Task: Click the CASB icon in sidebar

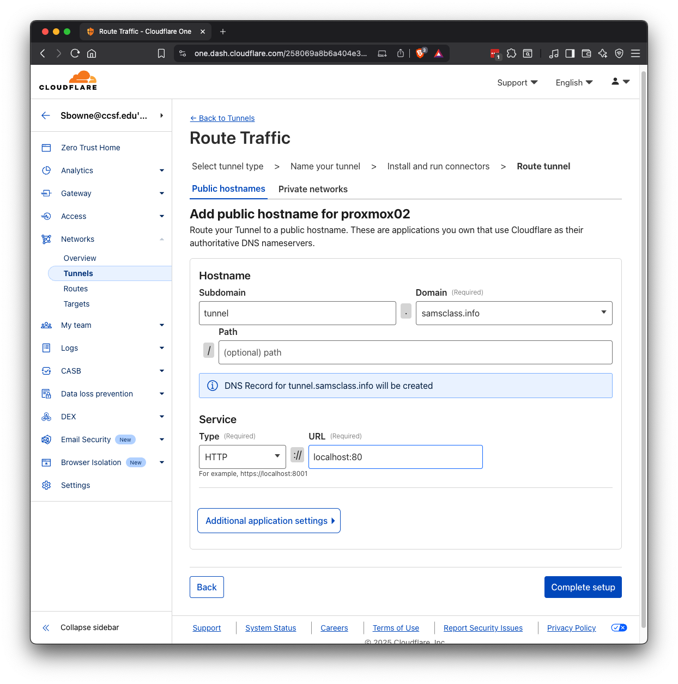Action: click(46, 371)
